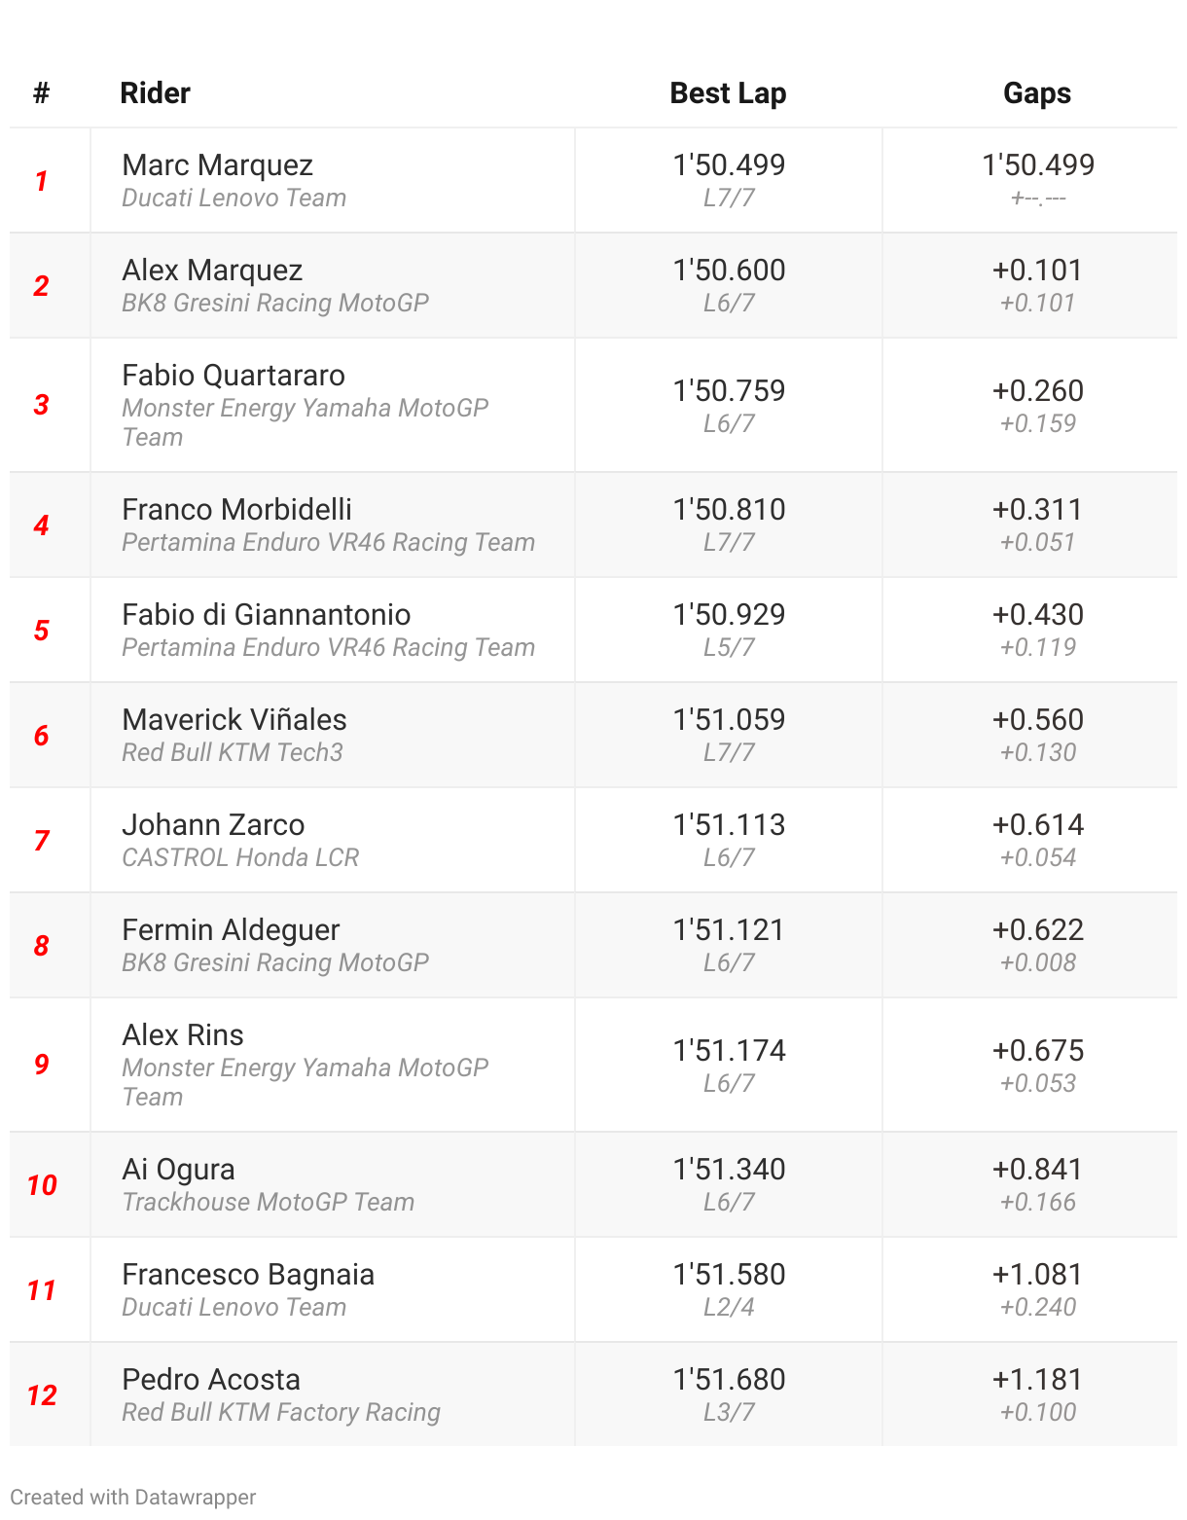Click Fermin Aldeguer's lap time 1'51.121
This screenshot has height=1520, width=1187.
click(x=729, y=930)
